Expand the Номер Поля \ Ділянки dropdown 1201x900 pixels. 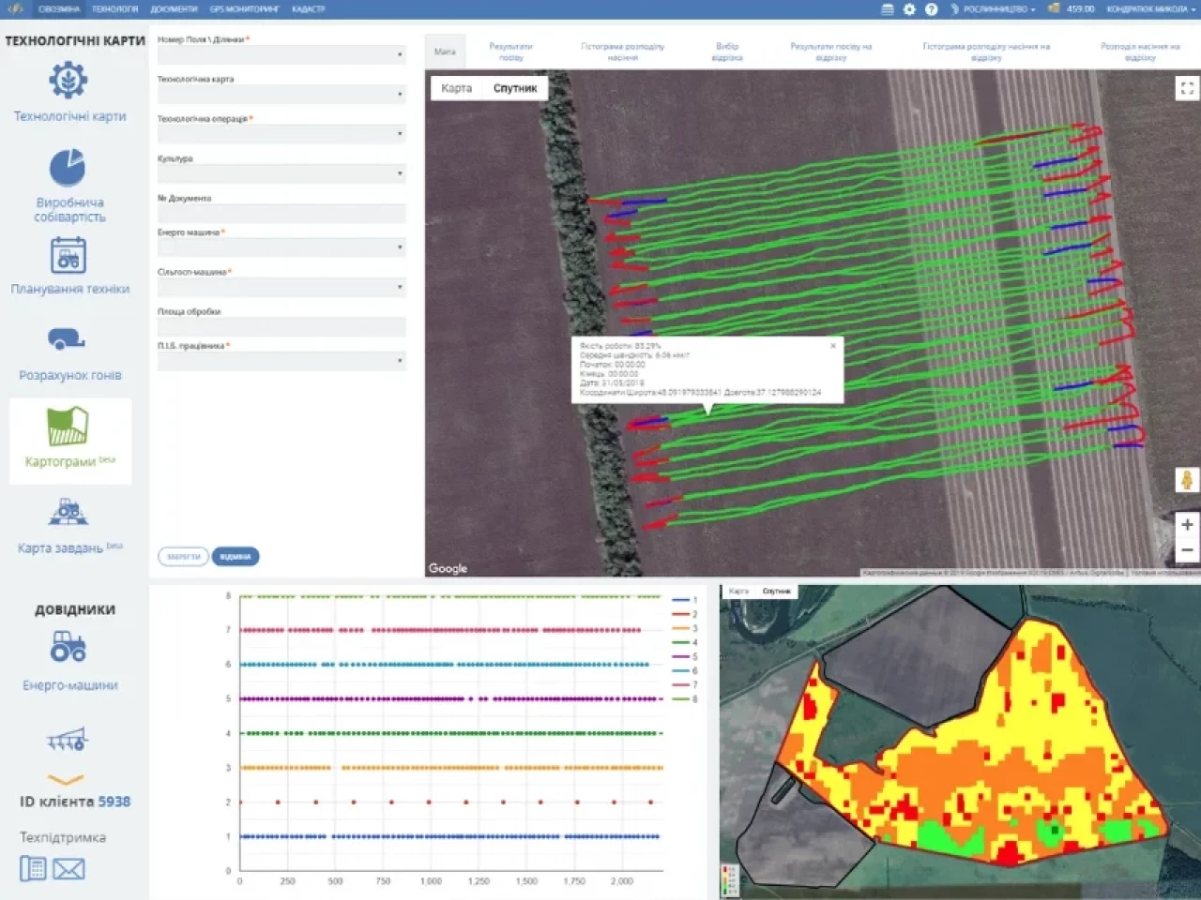[x=281, y=55]
